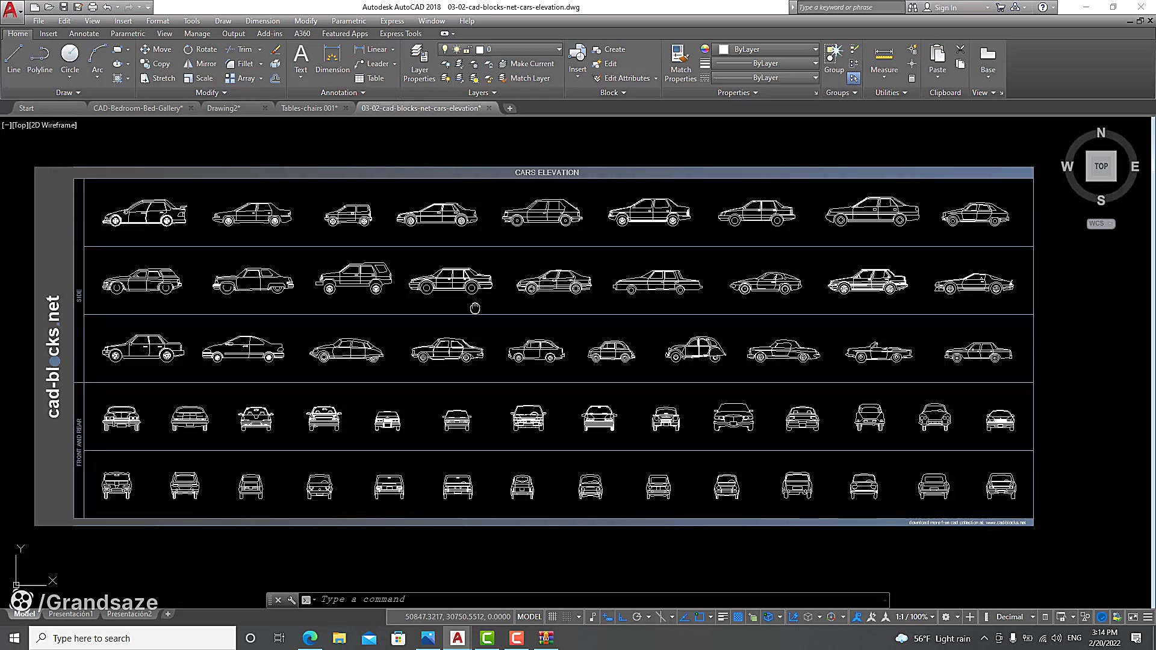Click the white ByLayer color swatch
This screenshot has width=1156, height=650.
point(724,49)
